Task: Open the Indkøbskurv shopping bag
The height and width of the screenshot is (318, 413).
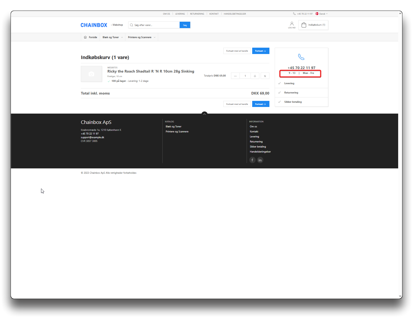Action: [313, 25]
